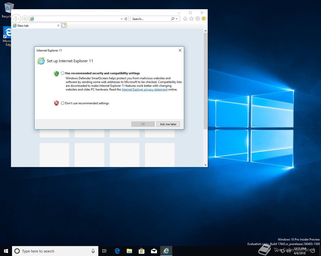Open the Windows Start menu
The image size is (321, 256).
click(x=6, y=251)
